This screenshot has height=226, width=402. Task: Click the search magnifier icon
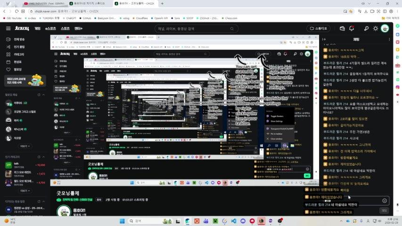(232, 29)
